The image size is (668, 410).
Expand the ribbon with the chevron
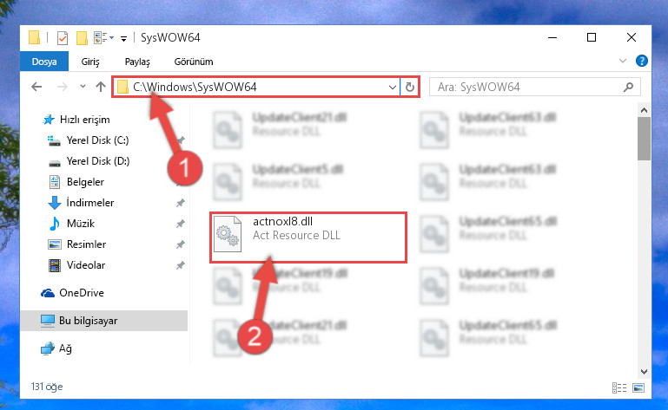click(x=623, y=61)
